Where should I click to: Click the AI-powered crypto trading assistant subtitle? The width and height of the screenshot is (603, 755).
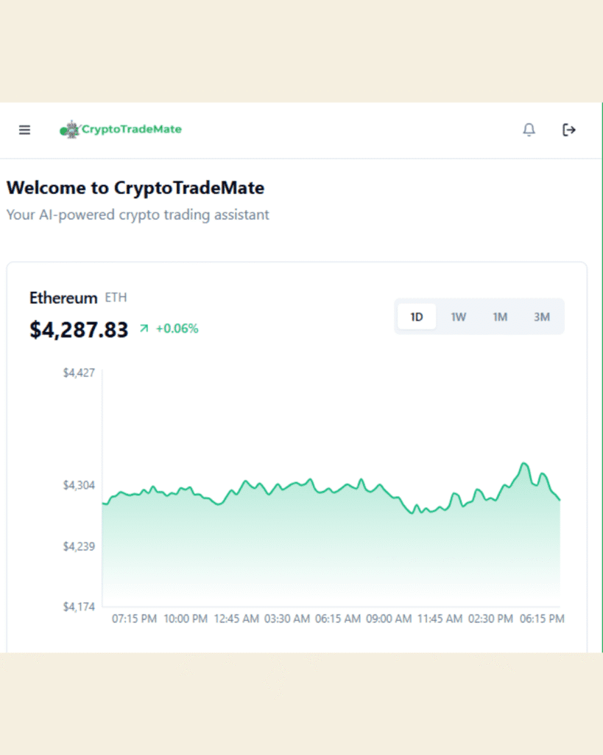pos(138,215)
